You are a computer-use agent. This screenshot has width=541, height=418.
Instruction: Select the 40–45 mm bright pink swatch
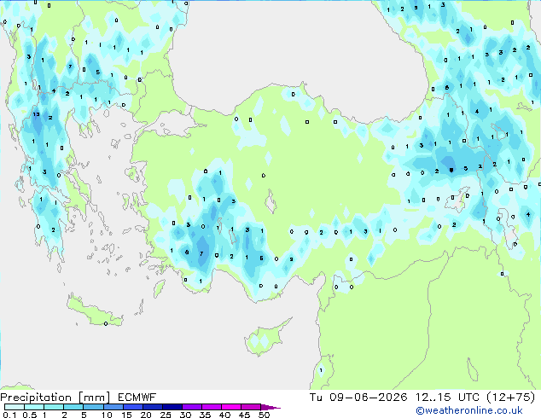[x=231, y=407]
